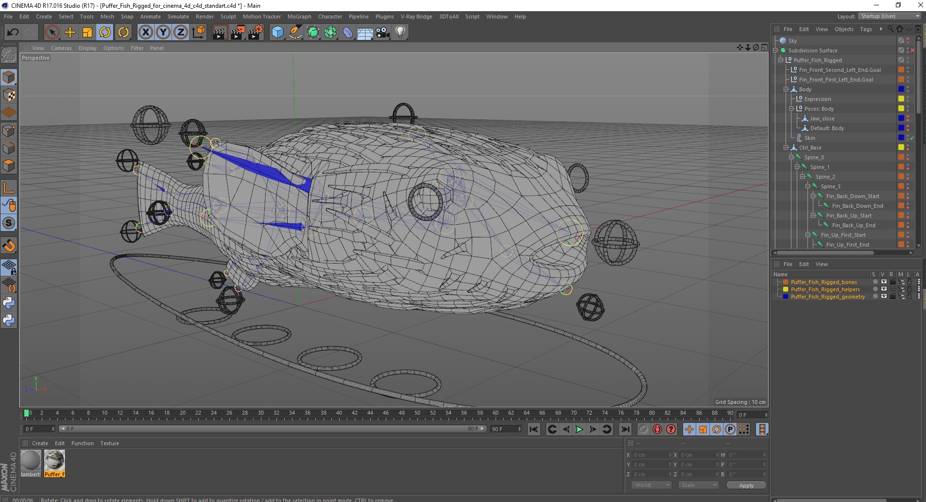Image resolution: width=926 pixels, height=502 pixels.
Task: Open the spline pen tool
Action: 295,33
